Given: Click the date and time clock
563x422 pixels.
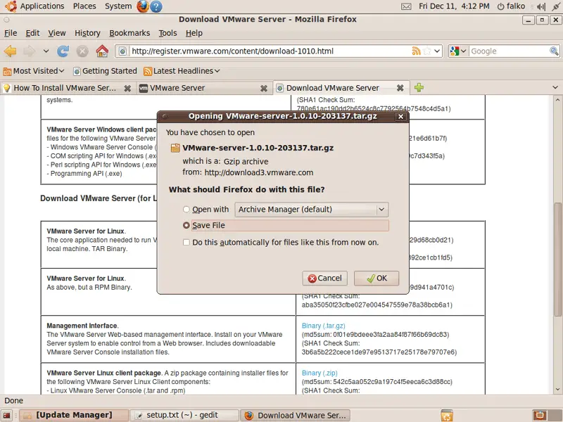Looking at the screenshot, I should [454, 6].
